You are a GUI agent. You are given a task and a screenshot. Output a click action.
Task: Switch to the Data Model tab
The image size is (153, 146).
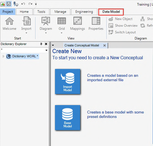coord(111,12)
